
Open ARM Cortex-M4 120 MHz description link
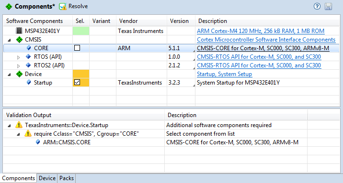click(x=261, y=31)
